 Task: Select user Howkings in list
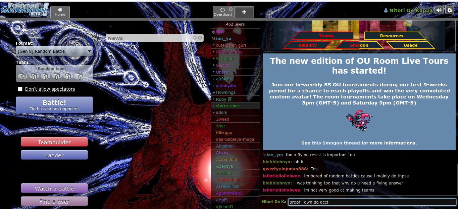(235, 92)
